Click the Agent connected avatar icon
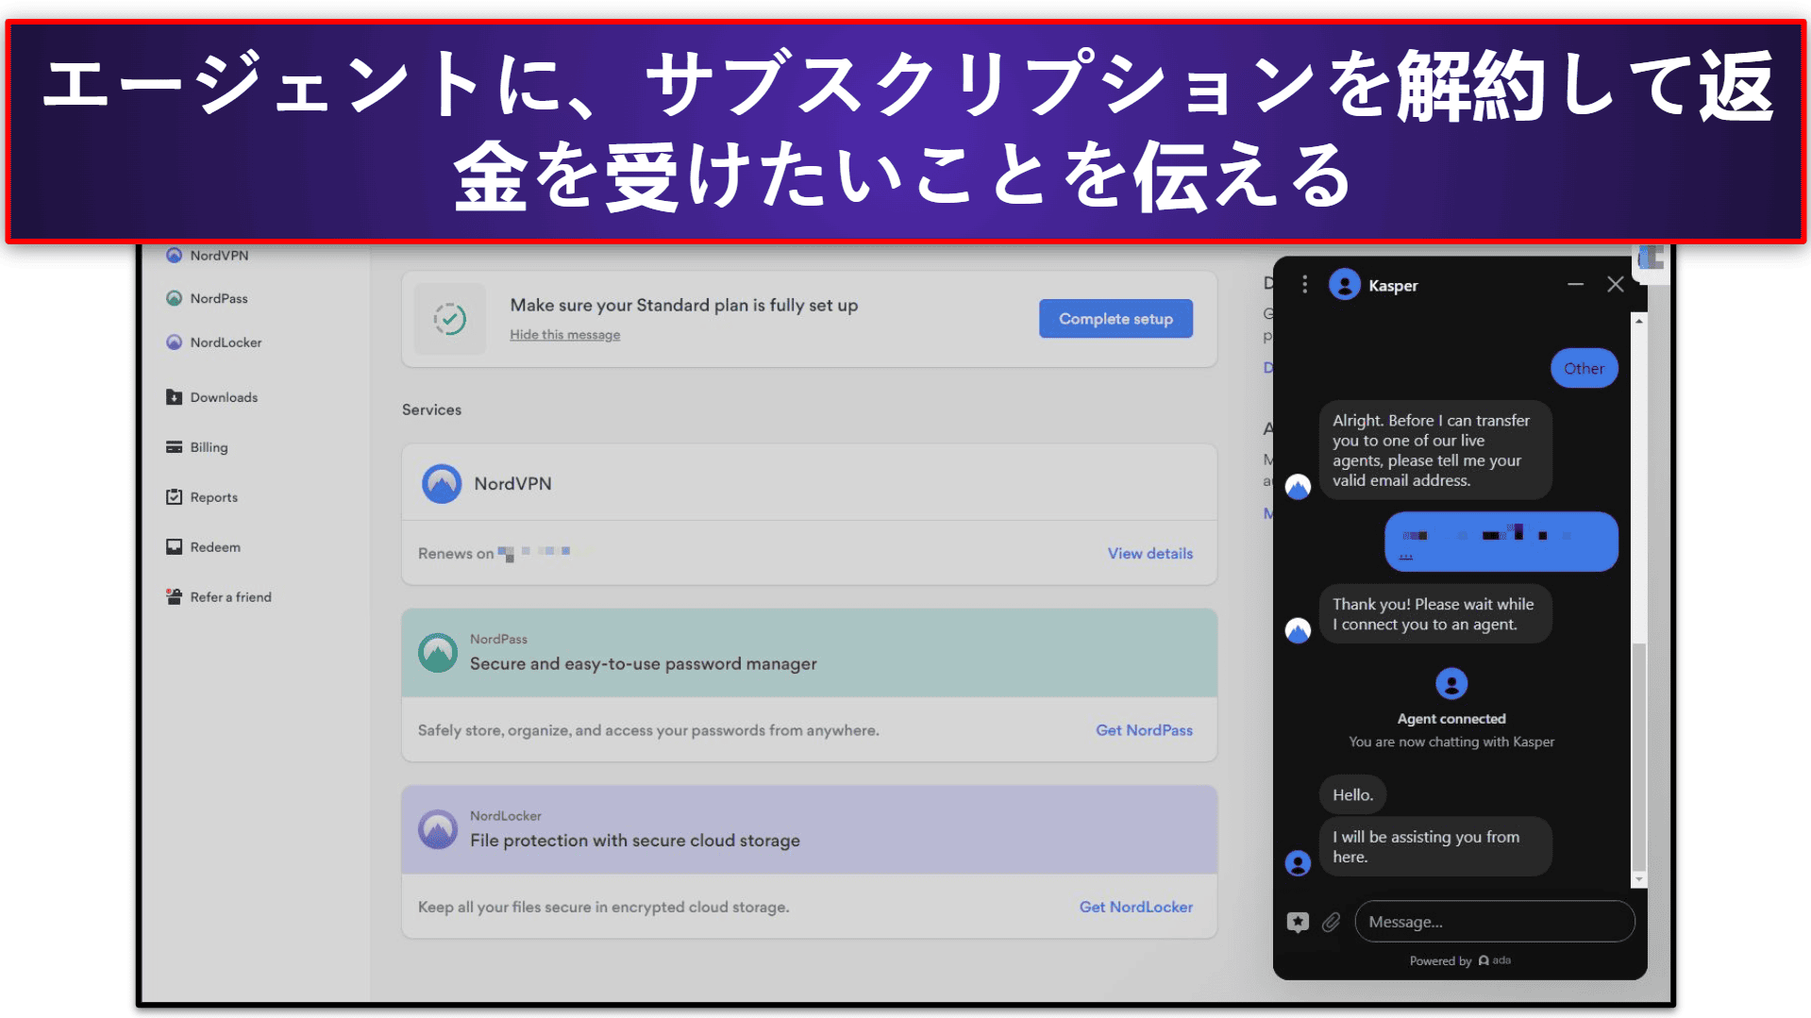1811x1018 pixels. [x=1450, y=683]
